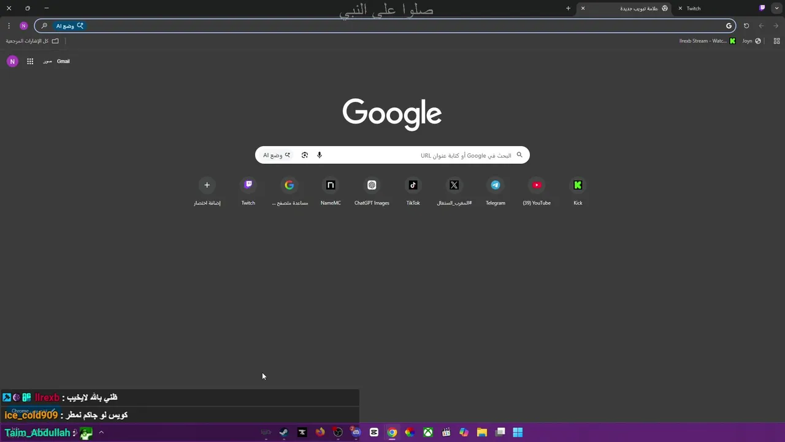Start voice search with the microphone icon
785x442 pixels.
[x=319, y=155]
